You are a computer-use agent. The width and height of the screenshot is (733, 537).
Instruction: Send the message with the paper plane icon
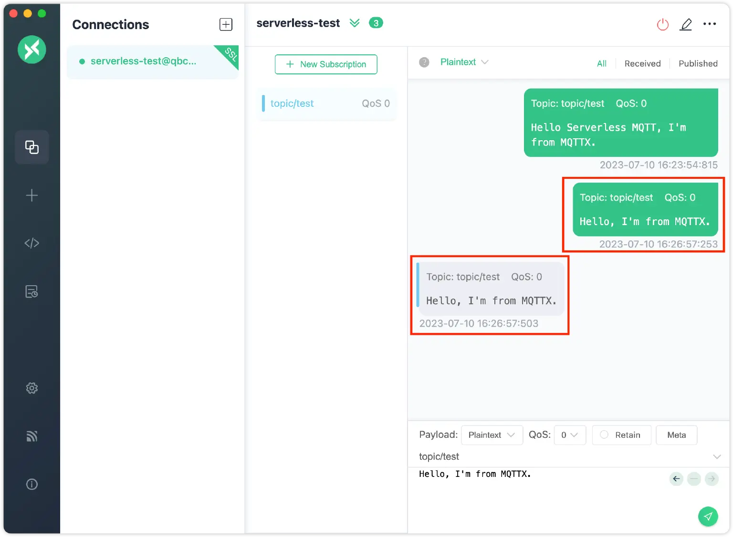pos(708,516)
